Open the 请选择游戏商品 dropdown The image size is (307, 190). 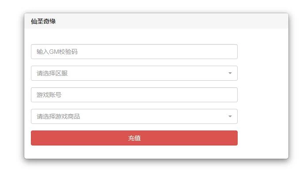click(x=134, y=116)
